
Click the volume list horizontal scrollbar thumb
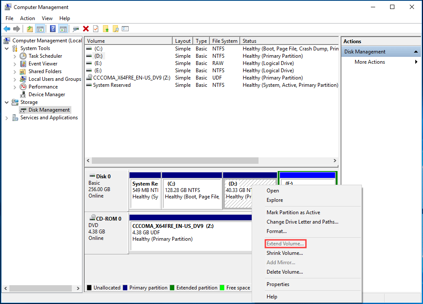175,160
